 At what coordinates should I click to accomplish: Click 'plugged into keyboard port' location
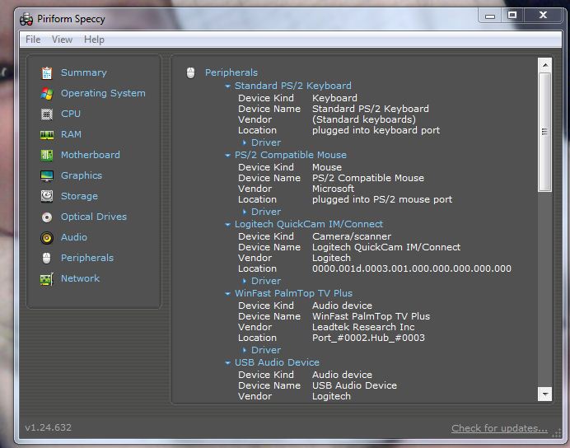tap(376, 130)
